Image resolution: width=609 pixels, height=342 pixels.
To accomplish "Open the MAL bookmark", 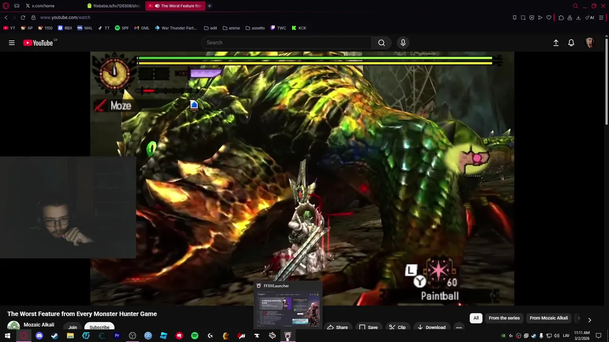I will (85, 28).
